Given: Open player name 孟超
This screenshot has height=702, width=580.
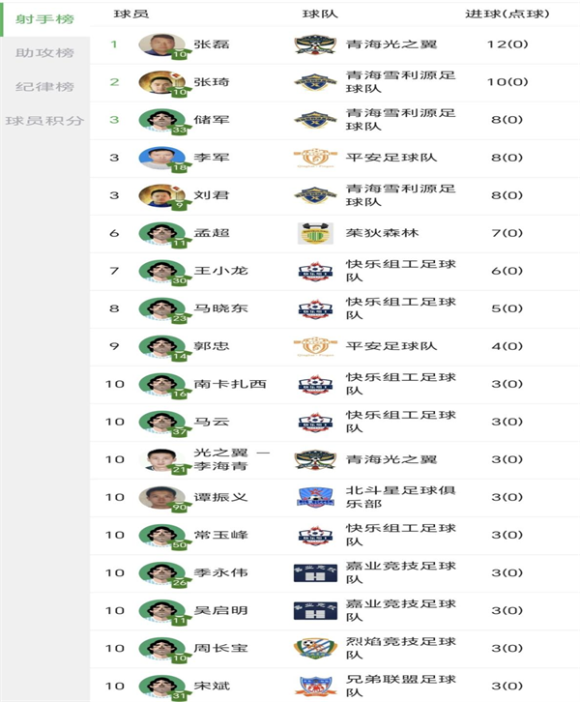Looking at the screenshot, I should coord(212,233).
